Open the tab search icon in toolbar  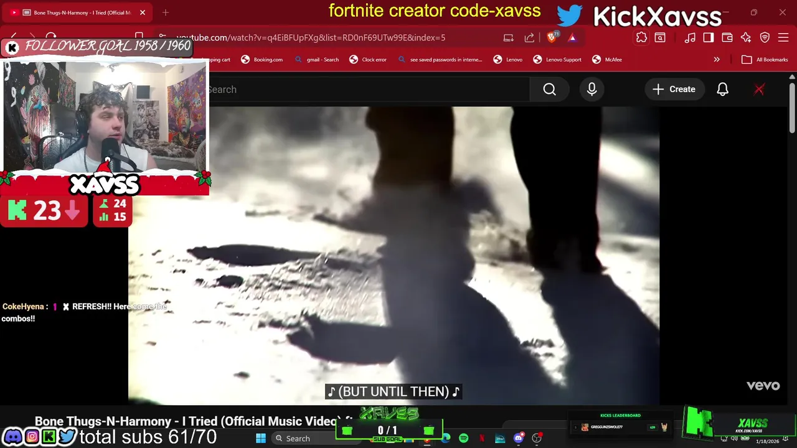660,37
